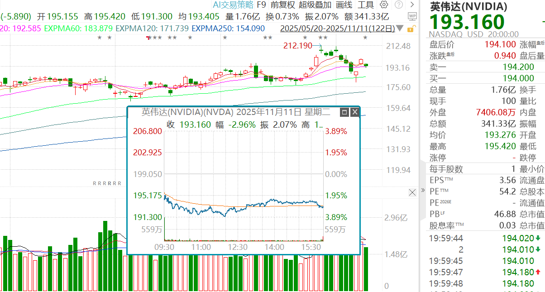
Task: Click the 振 2.07% amplitude in top stats bar
Action: pyautogui.click(x=322, y=17)
